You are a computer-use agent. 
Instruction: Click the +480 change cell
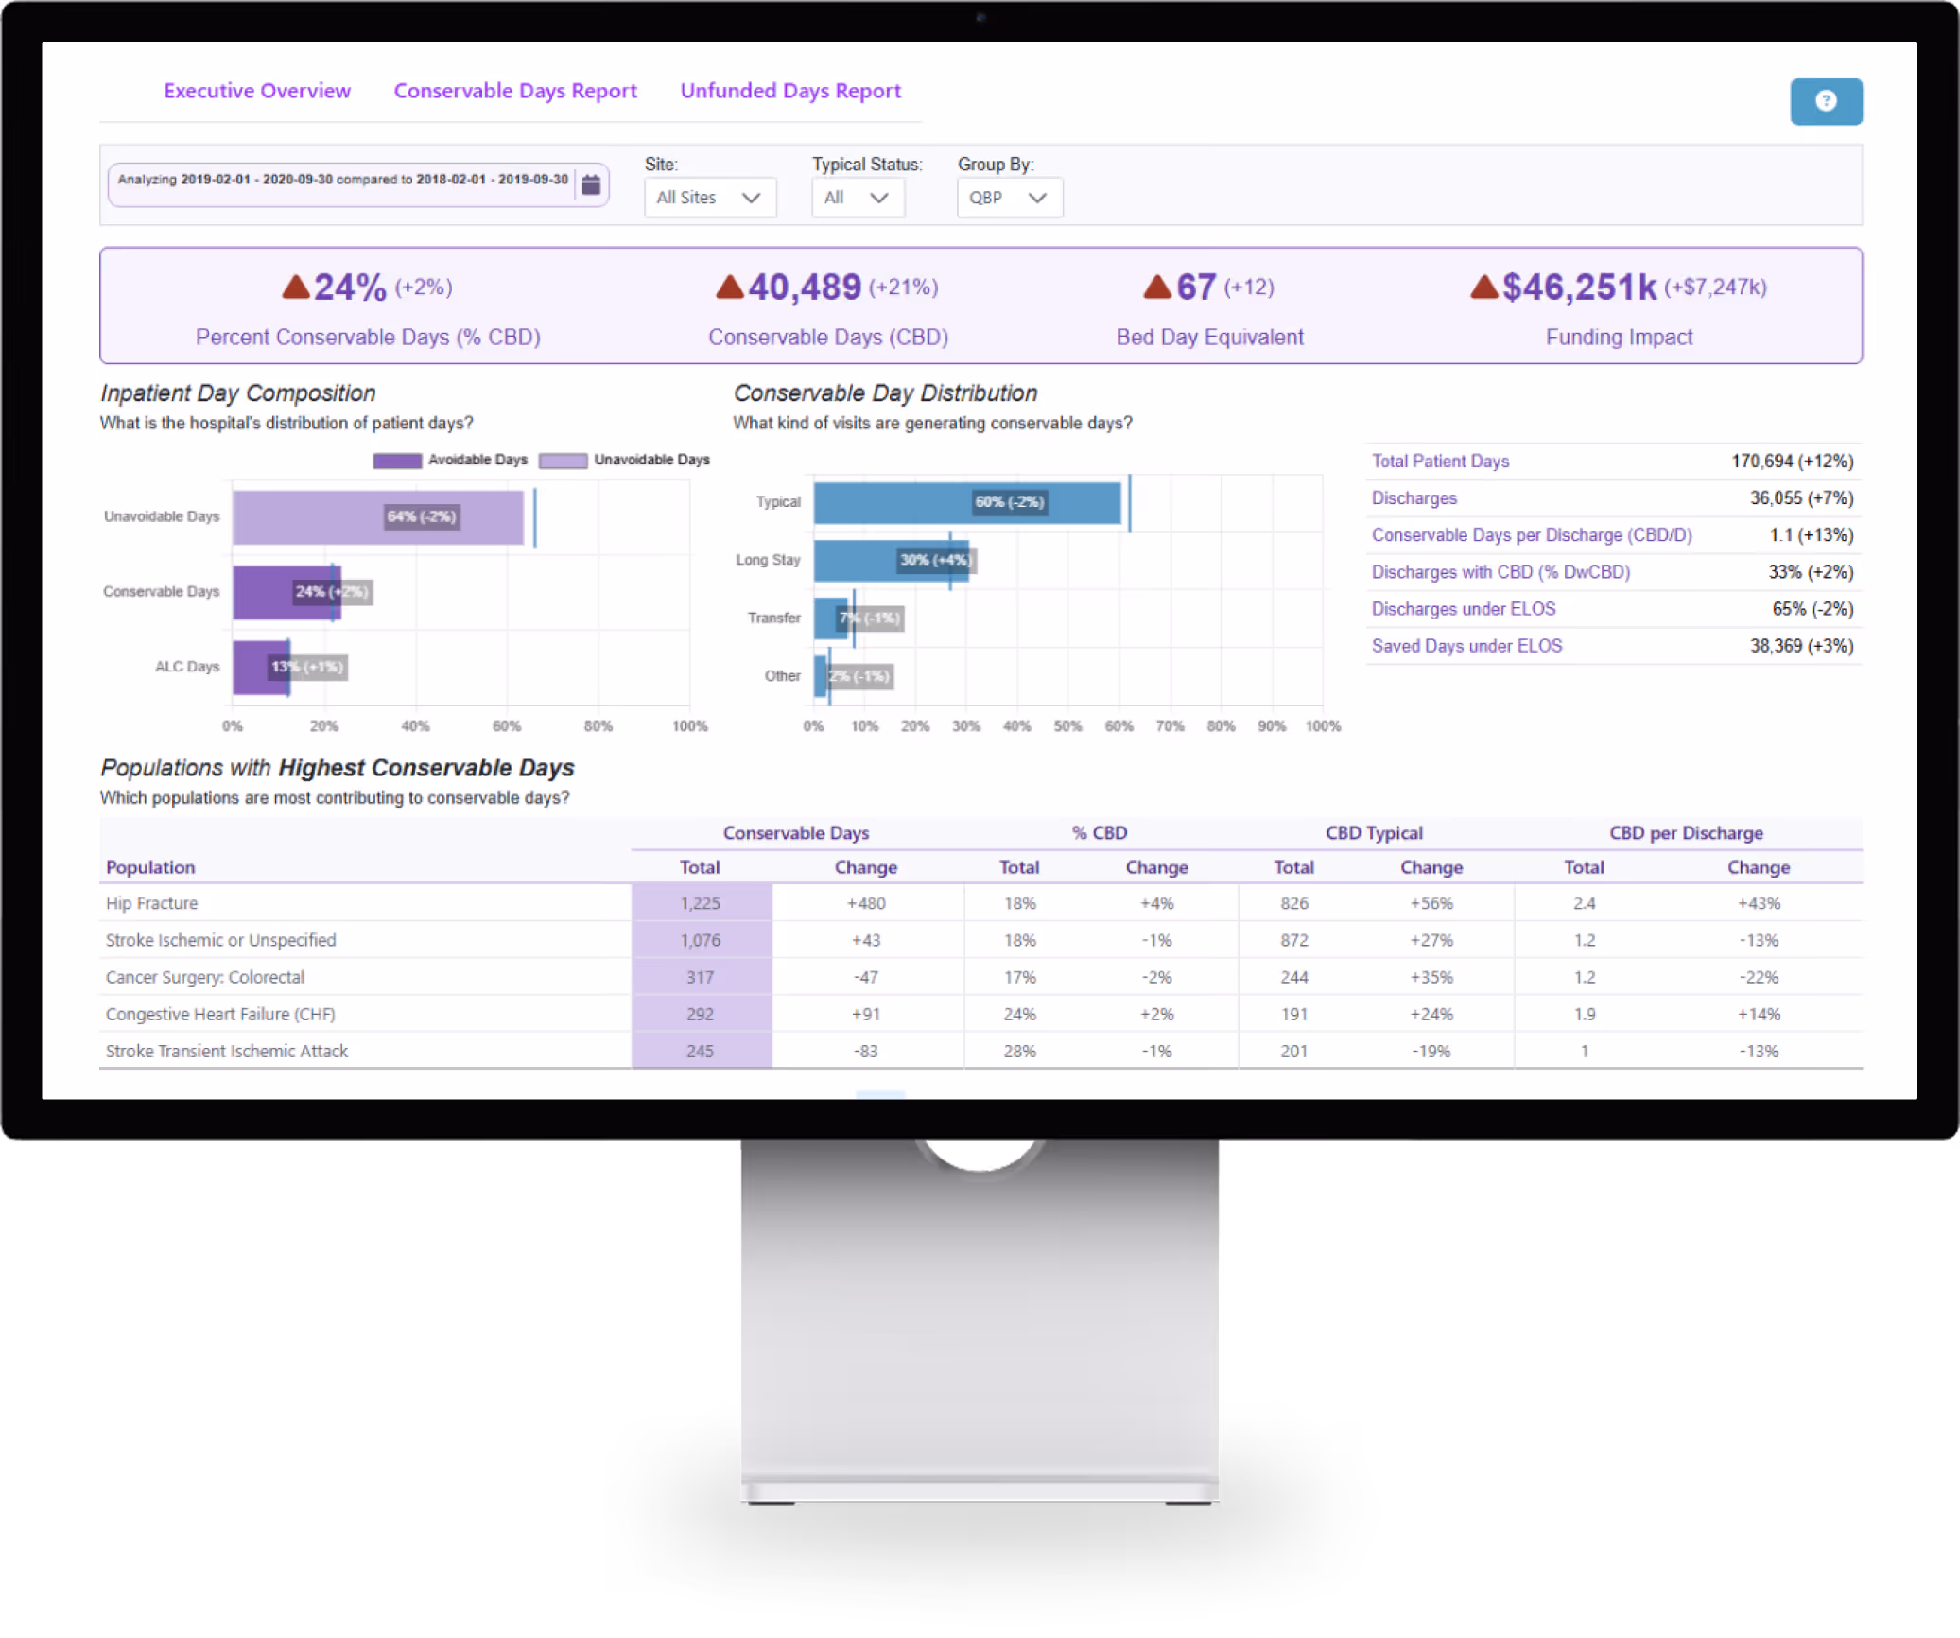(866, 903)
